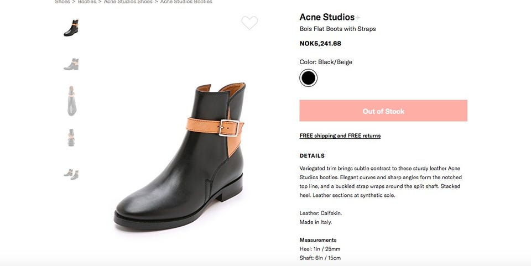
Task: Open Acne Studios Booties breadcrumb link
Action: [186, 2]
